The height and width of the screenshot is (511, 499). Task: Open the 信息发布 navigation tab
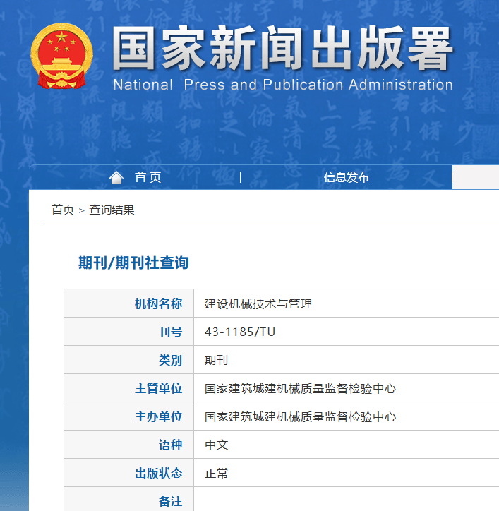click(346, 178)
